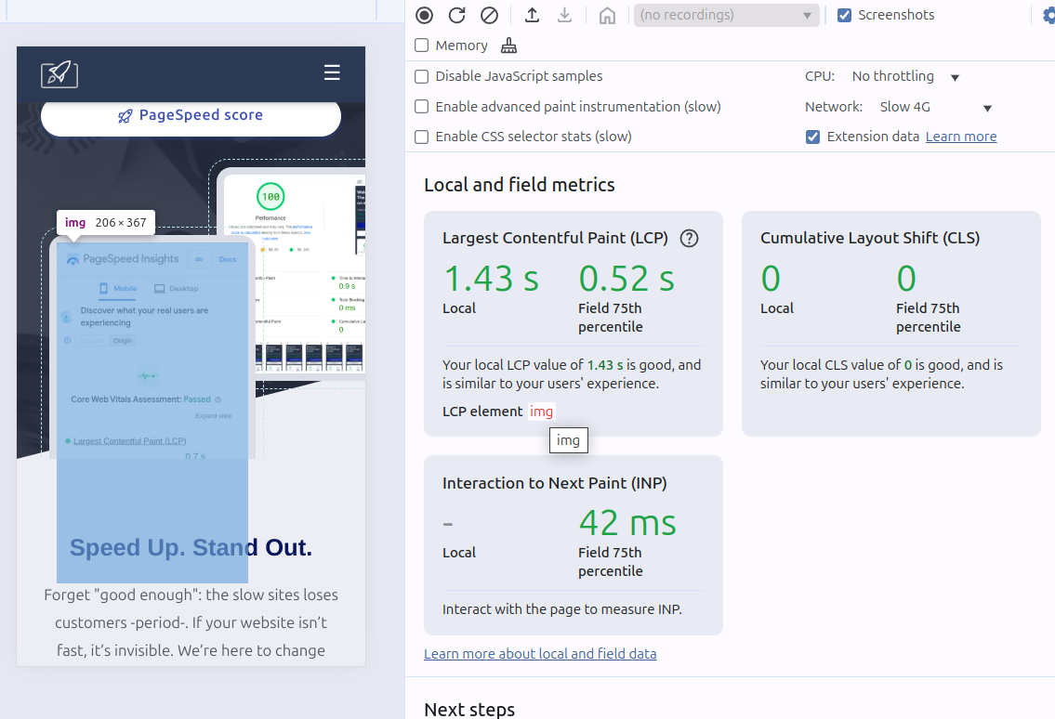
Task: Return to the live metrics home view
Action: pyautogui.click(x=607, y=15)
